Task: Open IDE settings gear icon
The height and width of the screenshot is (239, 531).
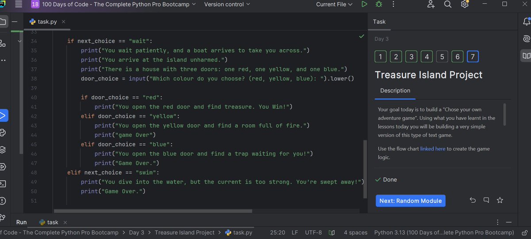Action: click(464, 4)
